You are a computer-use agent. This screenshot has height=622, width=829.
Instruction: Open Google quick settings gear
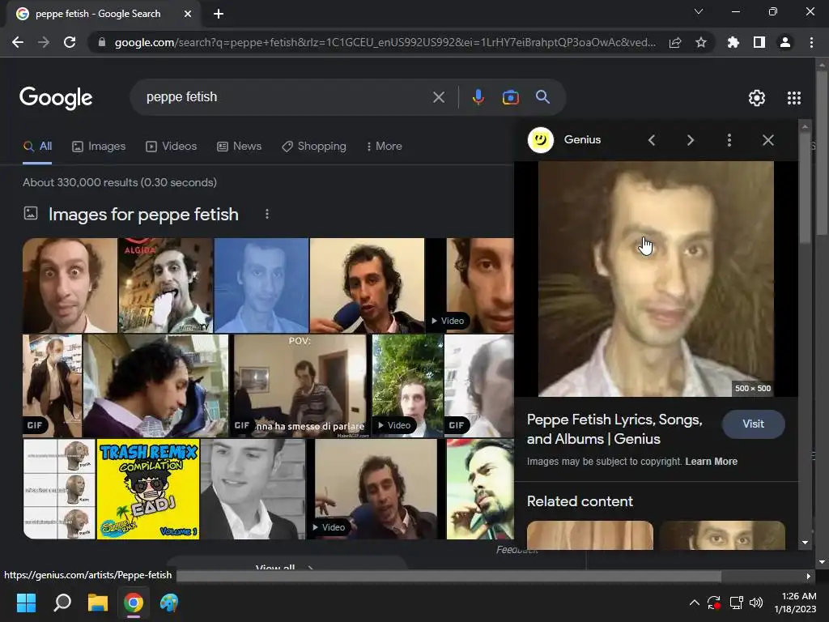pos(757,98)
